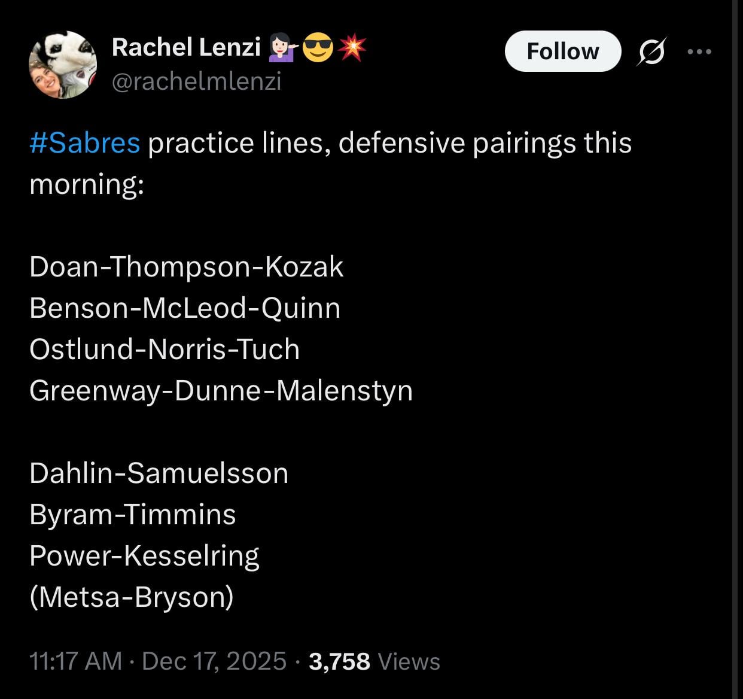Click the Dec 17, 2025 date
This screenshot has width=743, height=699.
click(x=214, y=661)
